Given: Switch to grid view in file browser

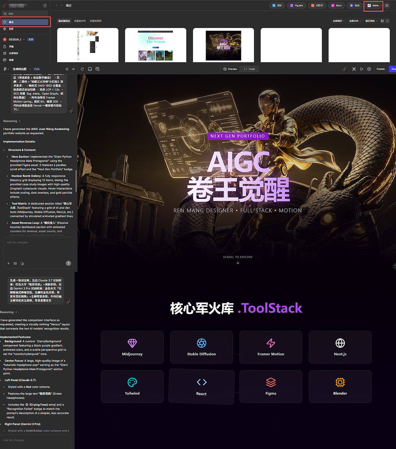Looking at the screenshot, I should coord(382,21).
